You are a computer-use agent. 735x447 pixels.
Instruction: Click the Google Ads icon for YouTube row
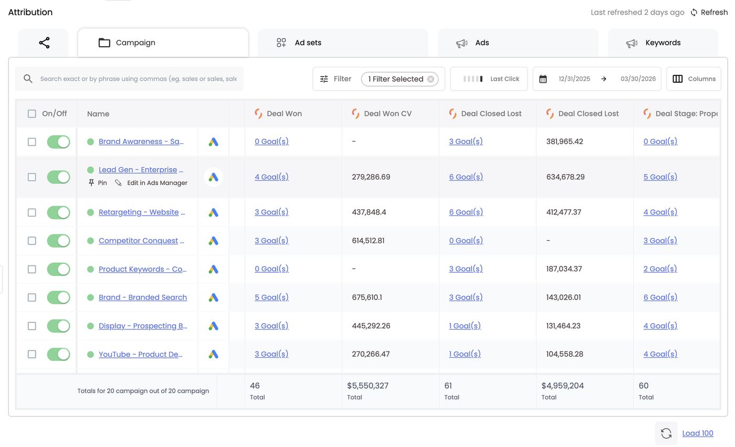213,354
